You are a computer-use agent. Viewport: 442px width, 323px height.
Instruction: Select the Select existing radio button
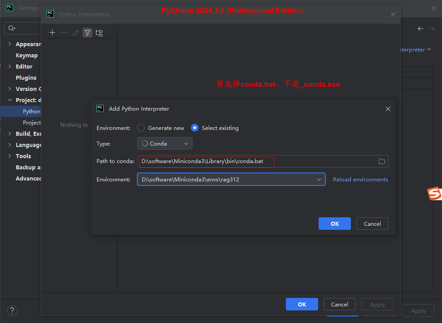point(195,128)
